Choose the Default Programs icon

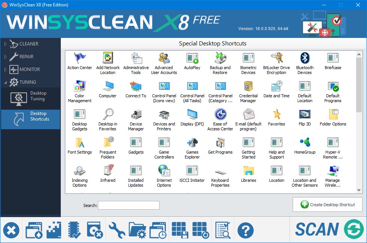point(333,86)
